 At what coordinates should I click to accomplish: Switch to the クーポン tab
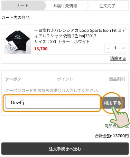[x=13, y=79]
